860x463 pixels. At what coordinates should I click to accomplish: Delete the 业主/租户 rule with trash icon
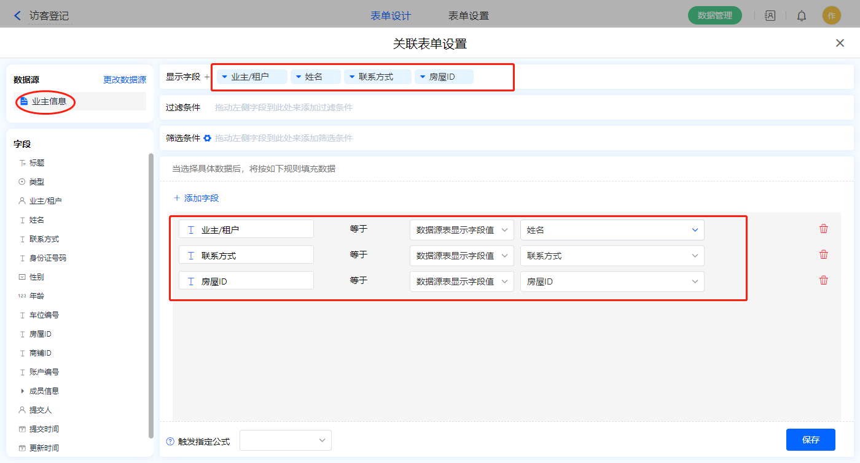click(x=824, y=229)
